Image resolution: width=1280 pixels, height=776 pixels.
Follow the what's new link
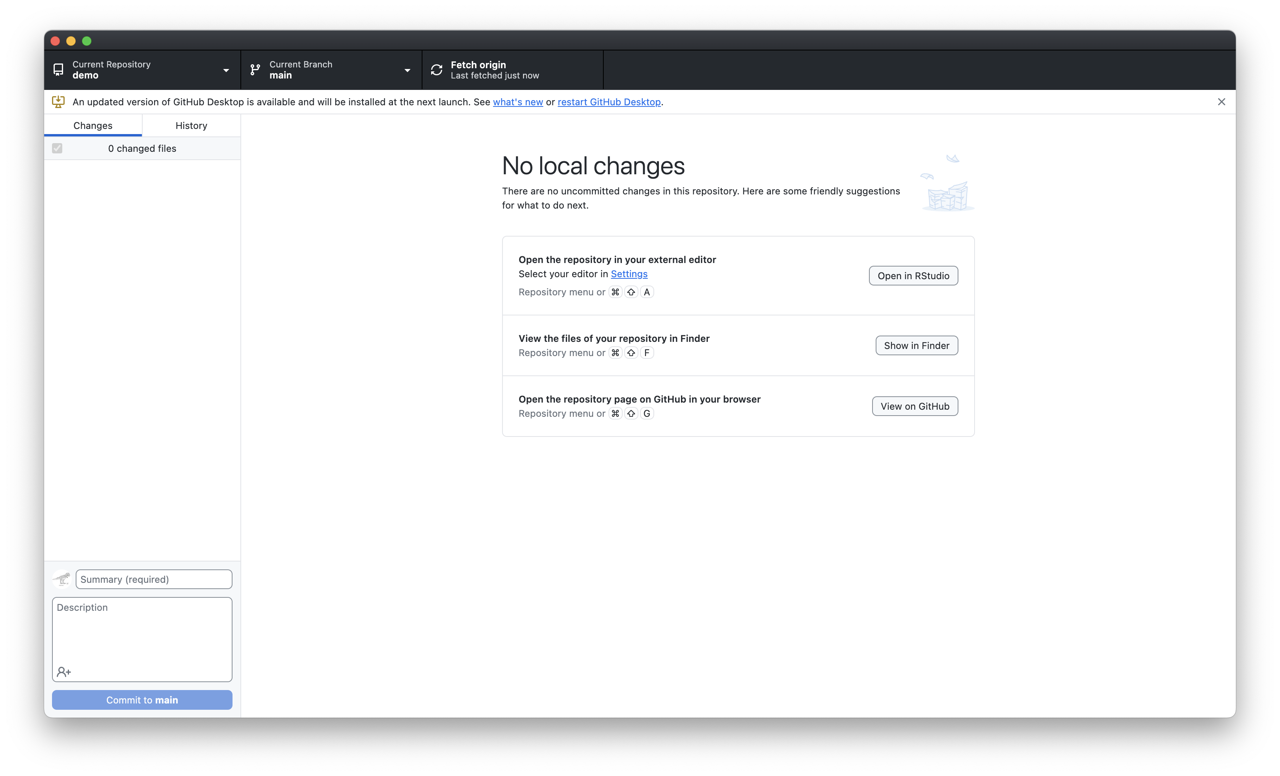pyautogui.click(x=517, y=102)
